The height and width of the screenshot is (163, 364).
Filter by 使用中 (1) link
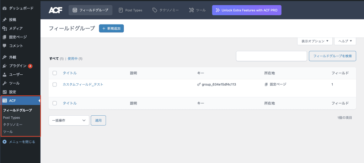coord(75,59)
